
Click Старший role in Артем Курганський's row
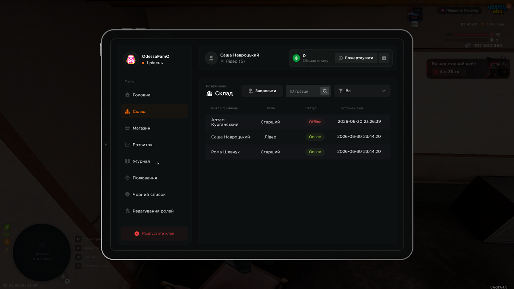coord(270,122)
